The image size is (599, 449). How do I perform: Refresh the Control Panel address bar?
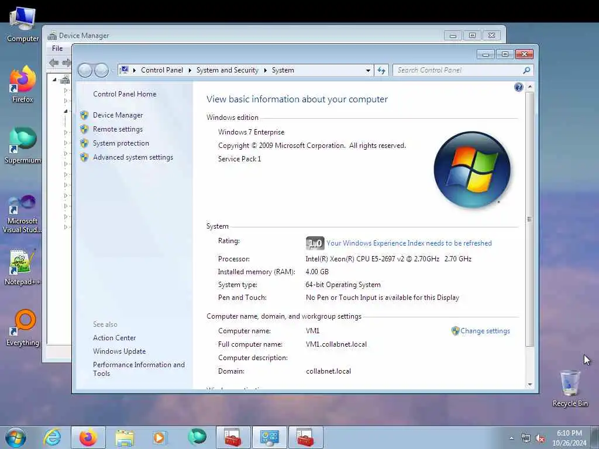(381, 70)
